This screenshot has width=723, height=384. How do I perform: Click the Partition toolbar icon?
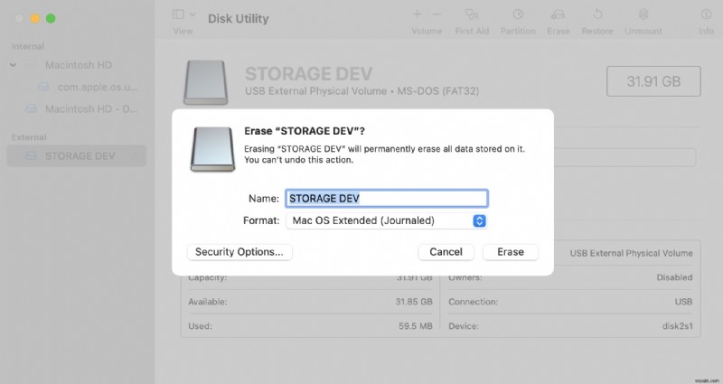[x=518, y=14]
